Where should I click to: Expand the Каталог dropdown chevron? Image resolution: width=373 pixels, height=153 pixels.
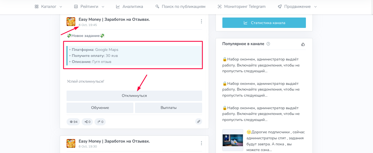click(61, 7)
